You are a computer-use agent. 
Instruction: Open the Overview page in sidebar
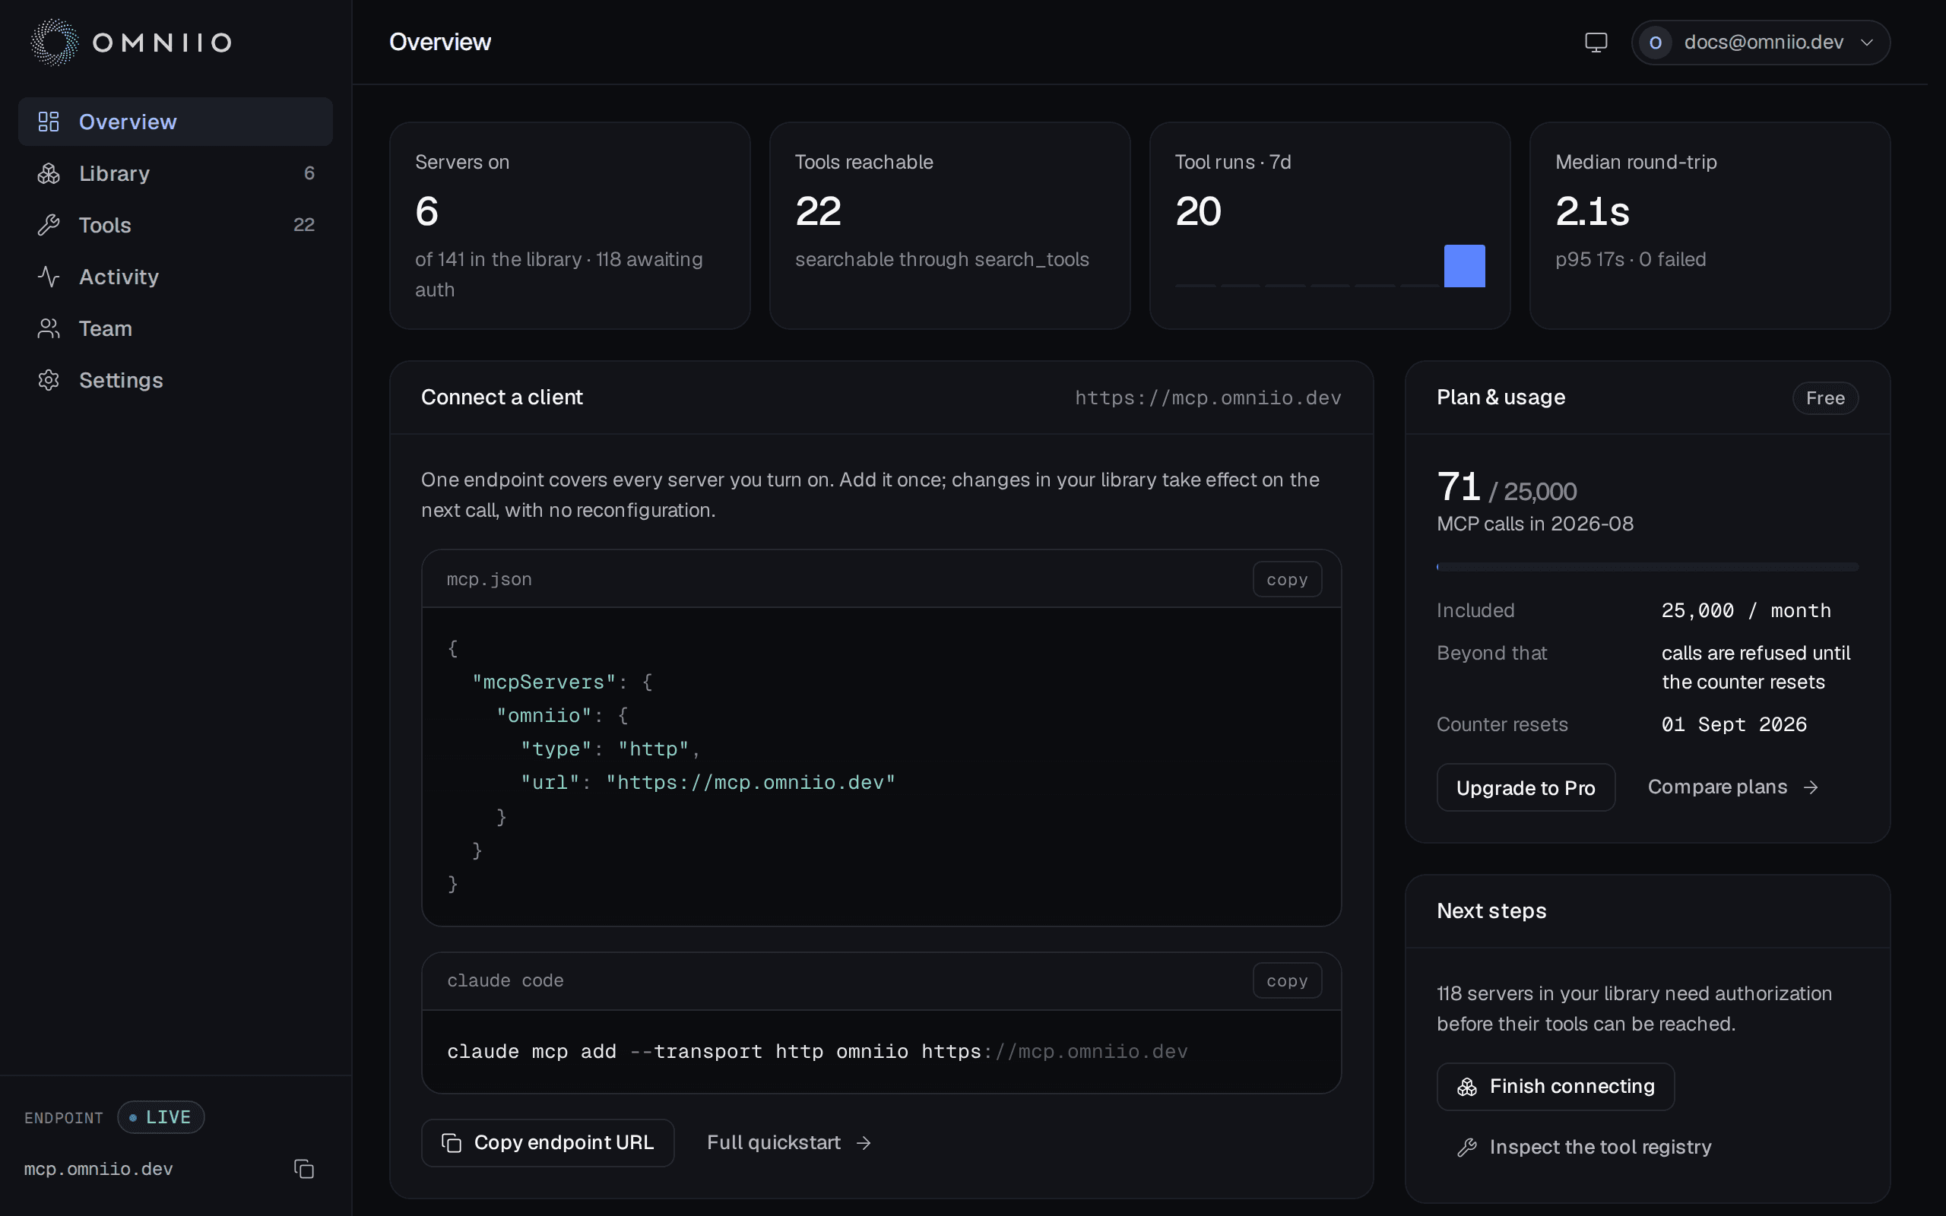[x=176, y=122]
